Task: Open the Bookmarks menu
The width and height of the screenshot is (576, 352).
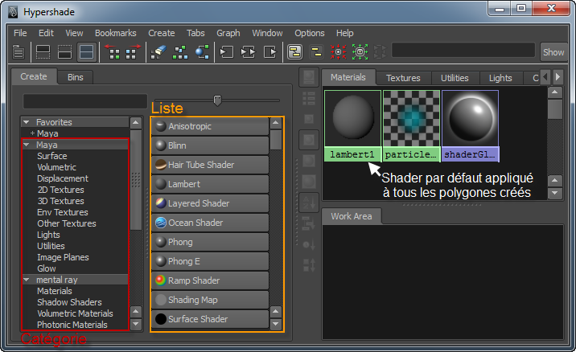Action: (x=115, y=33)
